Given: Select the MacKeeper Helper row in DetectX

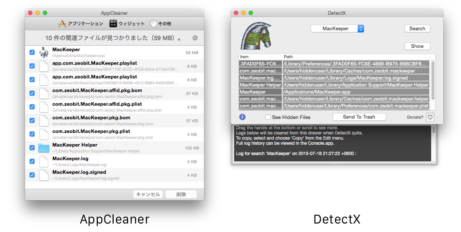Looking at the screenshot, I should [334, 85].
